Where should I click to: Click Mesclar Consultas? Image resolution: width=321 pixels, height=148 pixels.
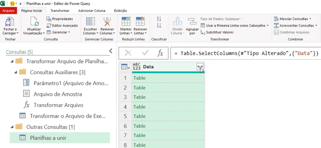coord(292,19)
